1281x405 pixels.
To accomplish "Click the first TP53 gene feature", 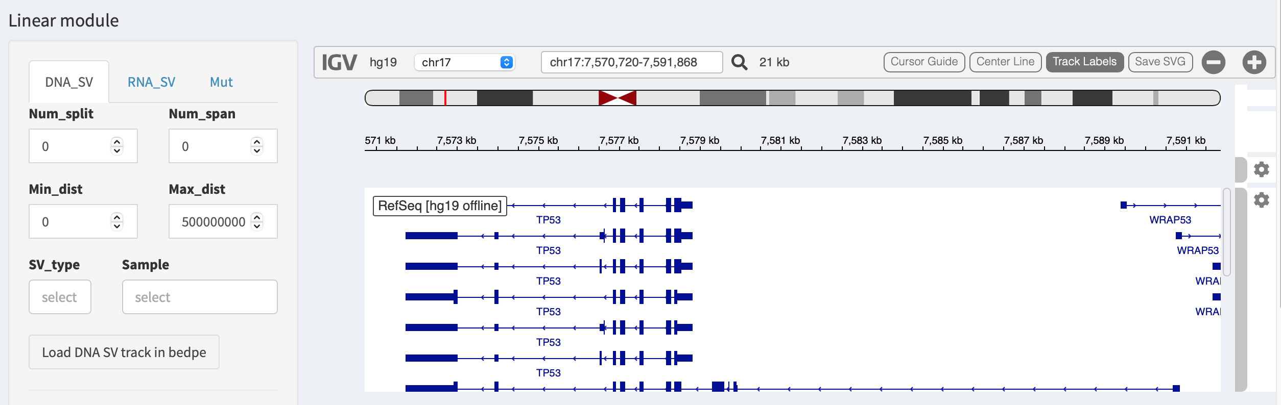I will click(x=602, y=206).
